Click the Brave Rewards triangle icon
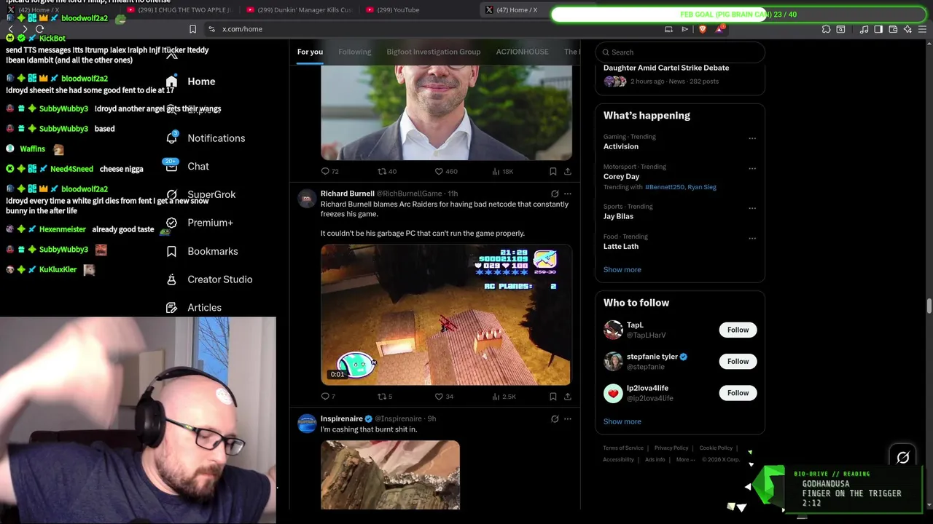The image size is (933, 524). [720, 29]
